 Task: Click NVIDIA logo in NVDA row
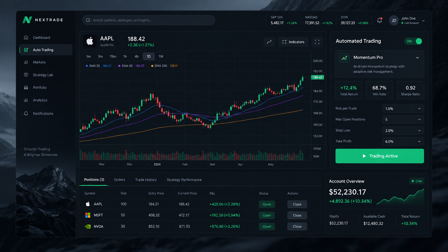click(87, 226)
